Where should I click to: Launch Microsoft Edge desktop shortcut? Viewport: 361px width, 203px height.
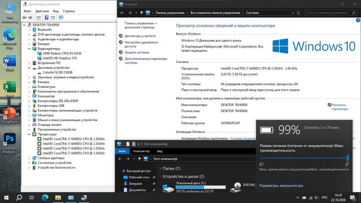(x=10, y=39)
